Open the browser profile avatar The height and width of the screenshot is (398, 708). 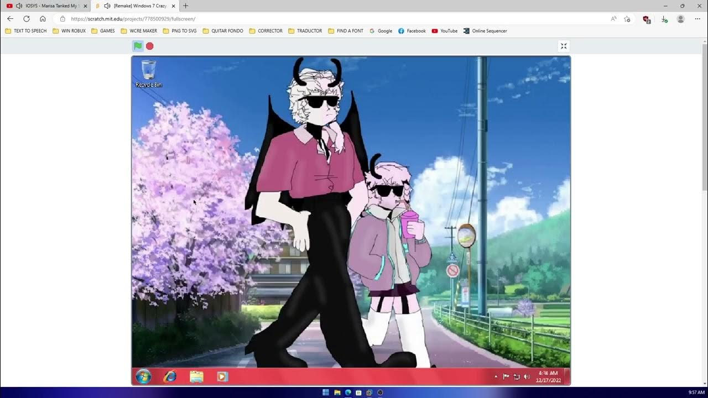(x=681, y=19)
